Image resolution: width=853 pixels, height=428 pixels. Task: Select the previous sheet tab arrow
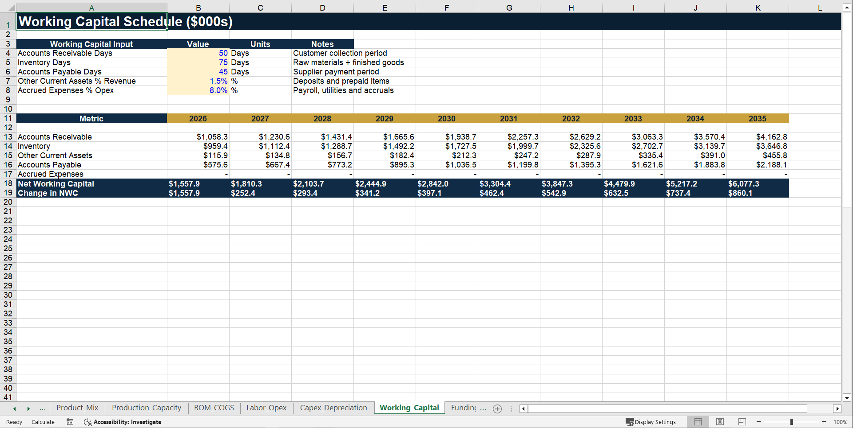tap(15, 409)
